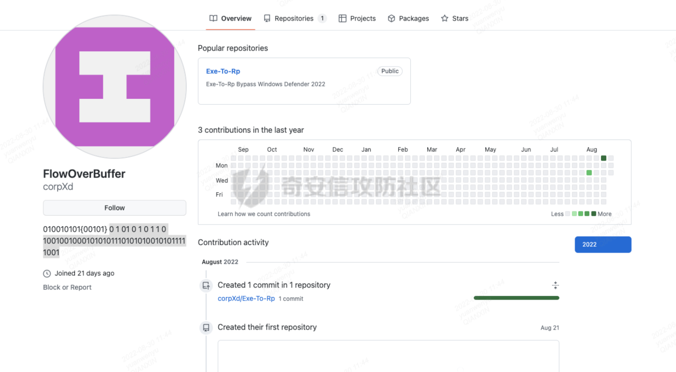Open the corpXd/Exe-To-Rp commit link
Image resolution: width=676 pixels, height=372 pixels.
(246, 299)
